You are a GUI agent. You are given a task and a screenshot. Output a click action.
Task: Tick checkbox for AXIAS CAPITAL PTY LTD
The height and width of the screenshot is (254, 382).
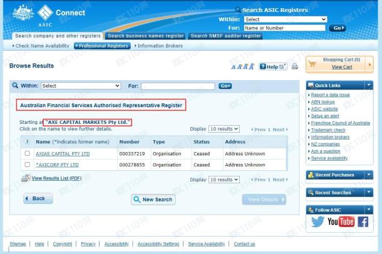click(28, 153)
